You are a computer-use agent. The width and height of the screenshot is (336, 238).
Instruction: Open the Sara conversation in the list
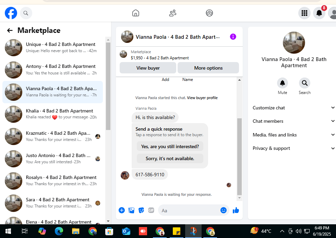[x=53, y=203]
